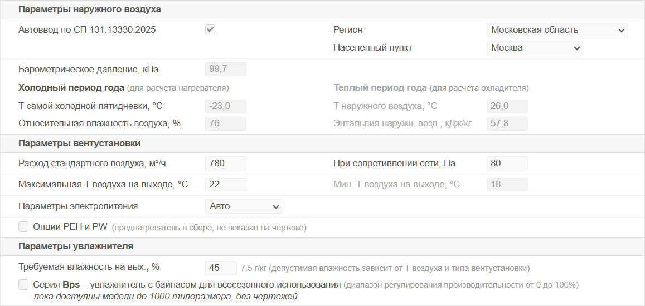Click the Относительная влажность воздуха field
Screen dimensions: 645x306
[226, 124]
